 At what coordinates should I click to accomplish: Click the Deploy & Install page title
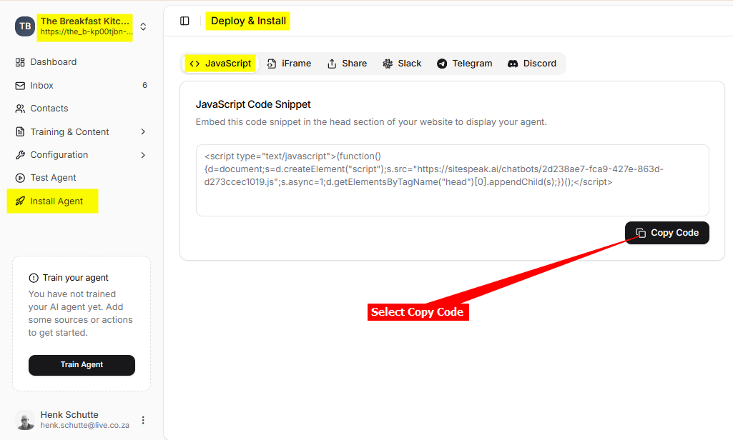tap(248, 21)
